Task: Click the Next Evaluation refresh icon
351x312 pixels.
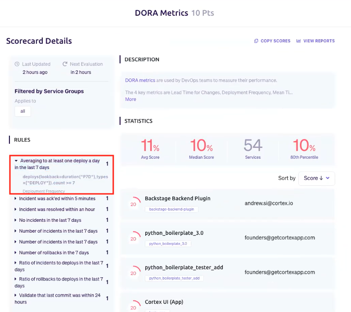Action: (65, 64)
